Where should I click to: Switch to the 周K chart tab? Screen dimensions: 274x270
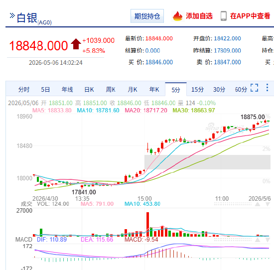(x=111, y=90)
